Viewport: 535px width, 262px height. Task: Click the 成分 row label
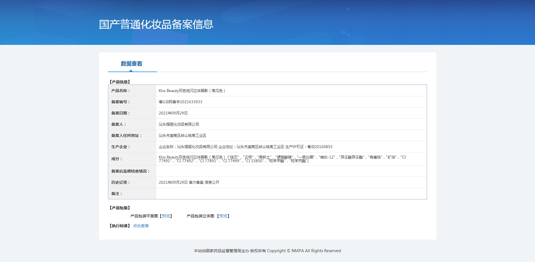coord(117,159)
